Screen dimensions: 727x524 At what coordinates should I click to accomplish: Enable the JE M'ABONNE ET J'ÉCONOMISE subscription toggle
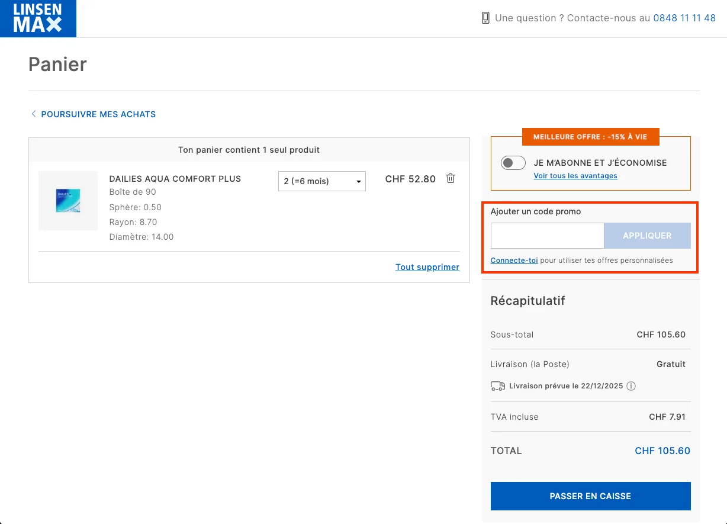point(513,162)
